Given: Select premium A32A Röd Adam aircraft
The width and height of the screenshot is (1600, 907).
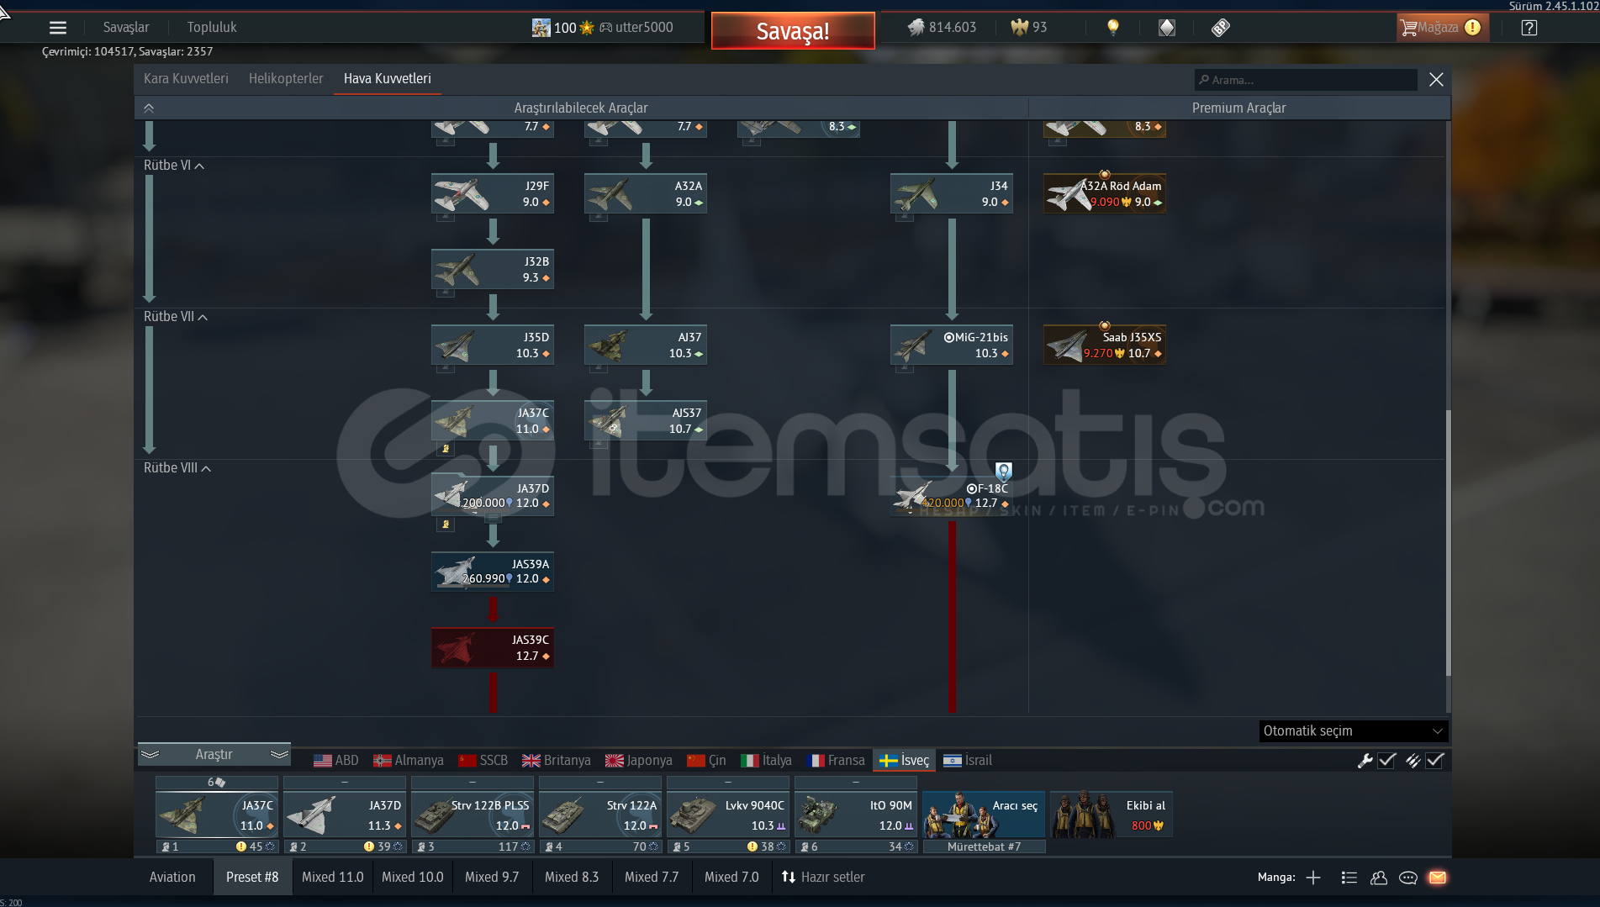Looking at the screenshot, I should [x=1105, y=193].
